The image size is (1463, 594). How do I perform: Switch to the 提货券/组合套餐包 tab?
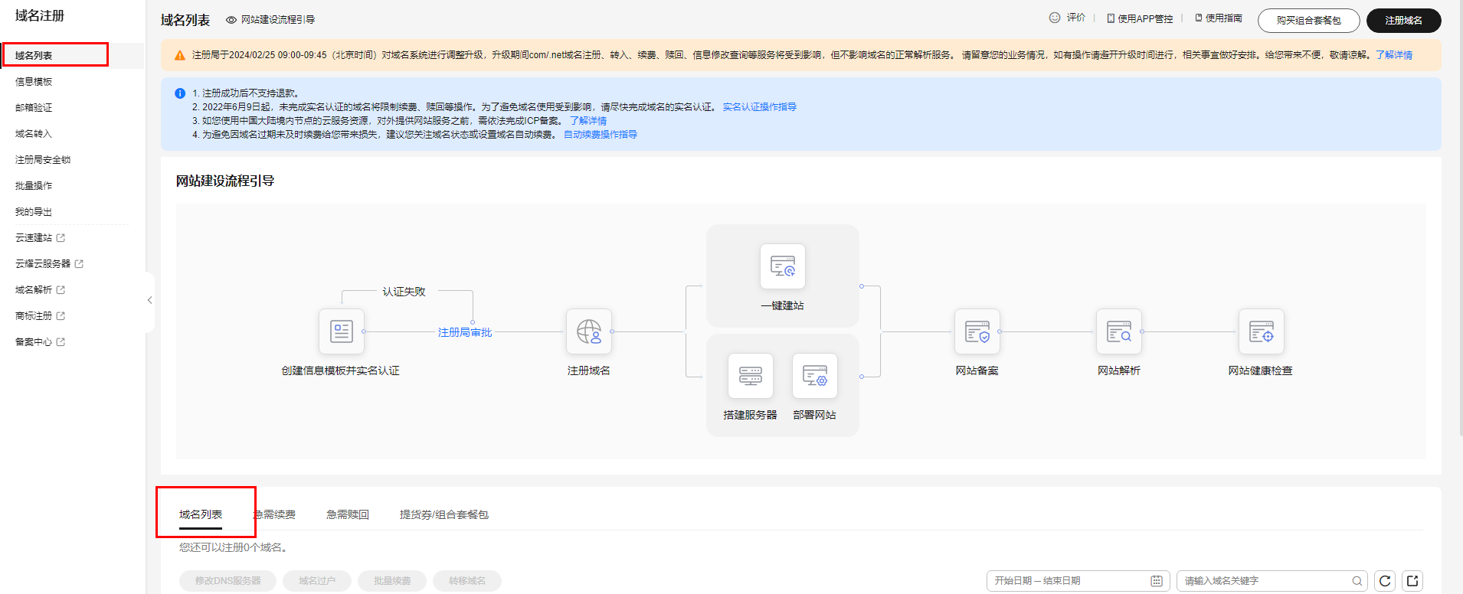[x=444, y=514]
